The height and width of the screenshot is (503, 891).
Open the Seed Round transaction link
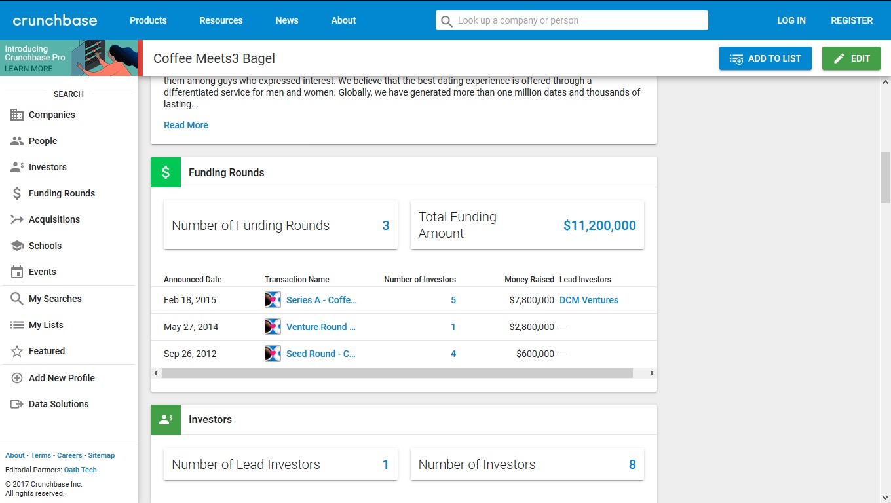[321, 354]
